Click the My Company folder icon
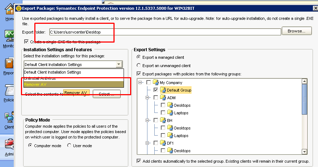318x167 pixels. coord(156,83)
